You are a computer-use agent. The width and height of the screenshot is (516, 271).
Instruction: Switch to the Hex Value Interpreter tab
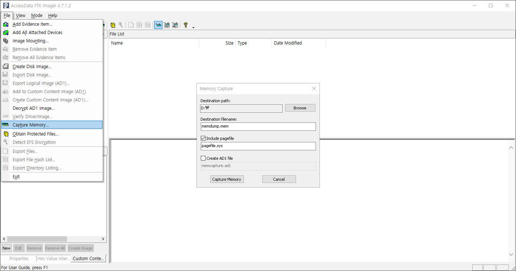point(54,259)
